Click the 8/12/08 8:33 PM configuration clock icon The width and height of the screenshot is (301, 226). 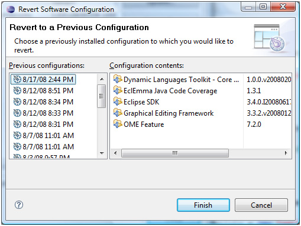(x=17, y=113)
